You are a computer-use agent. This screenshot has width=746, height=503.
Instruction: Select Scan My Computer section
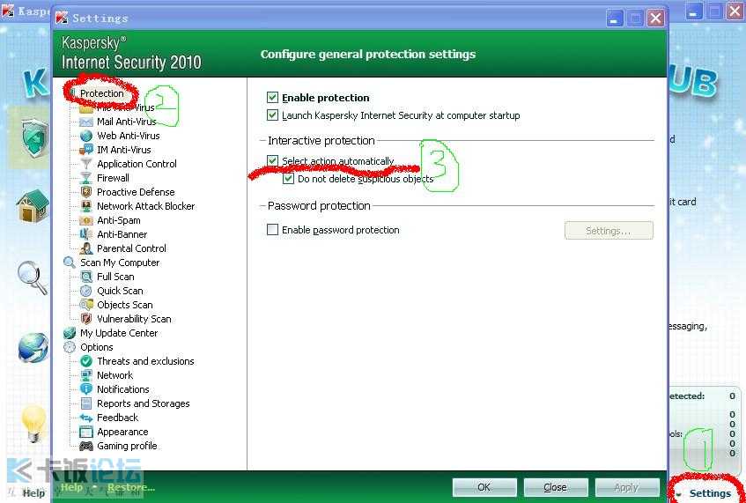click(120, 263)
